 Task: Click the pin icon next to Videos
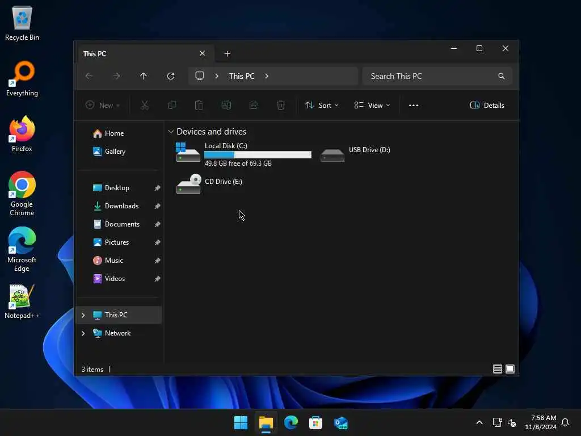coord(158,279)
